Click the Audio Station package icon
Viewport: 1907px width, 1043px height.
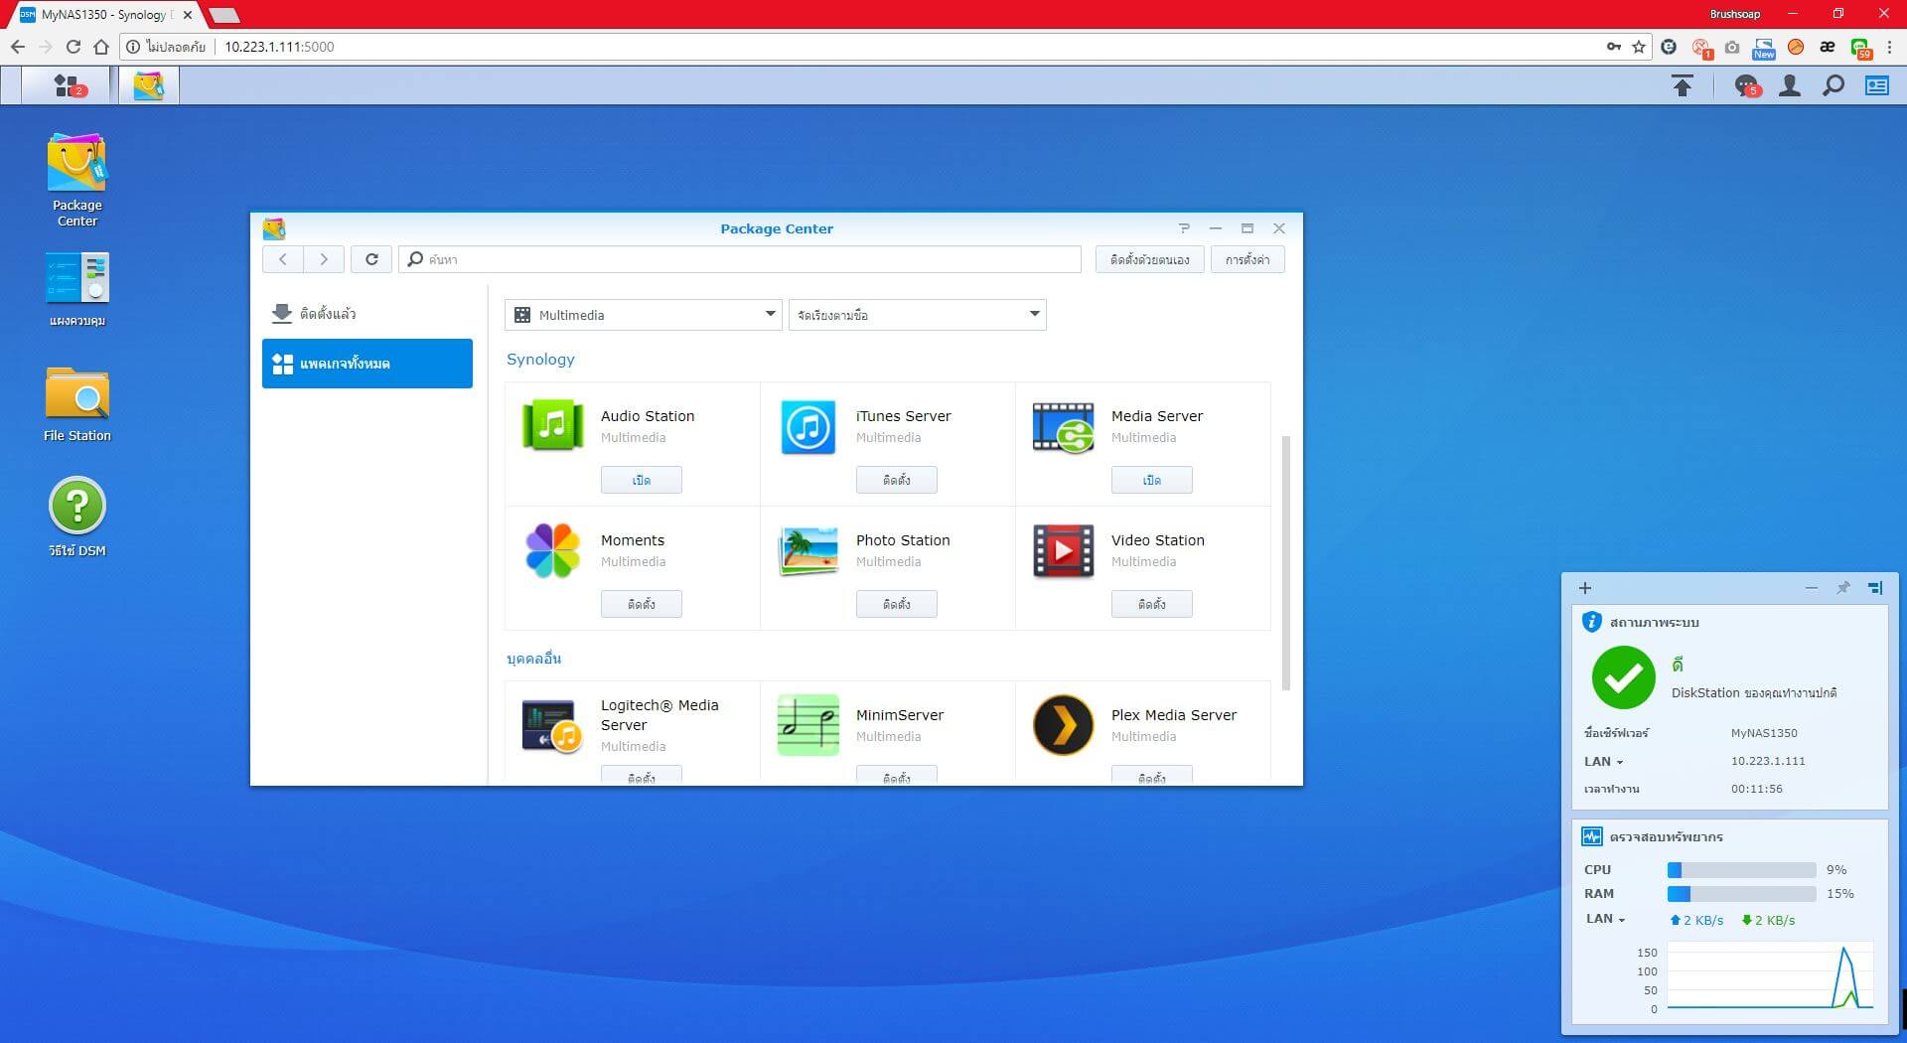tap(552, 426)
